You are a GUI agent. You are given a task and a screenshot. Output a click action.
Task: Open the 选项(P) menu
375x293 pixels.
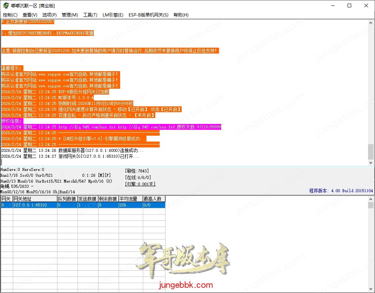point(49,15)
